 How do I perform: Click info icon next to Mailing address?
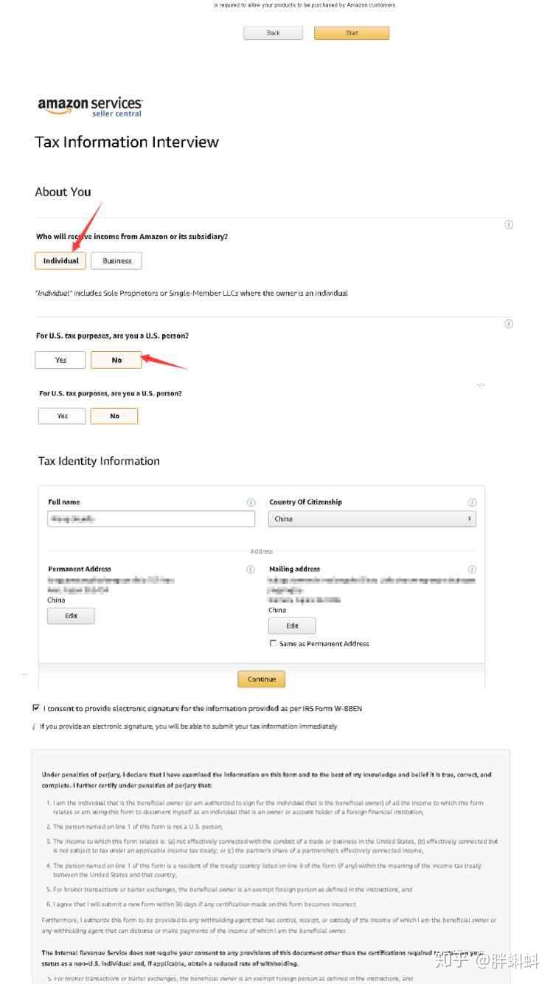click(472, 569)
